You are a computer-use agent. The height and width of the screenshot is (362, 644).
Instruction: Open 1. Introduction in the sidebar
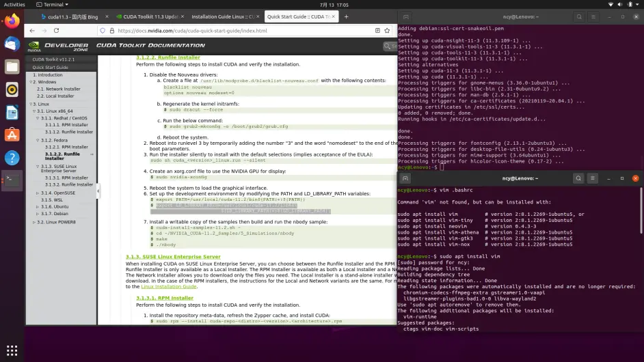tap(48, 75)
